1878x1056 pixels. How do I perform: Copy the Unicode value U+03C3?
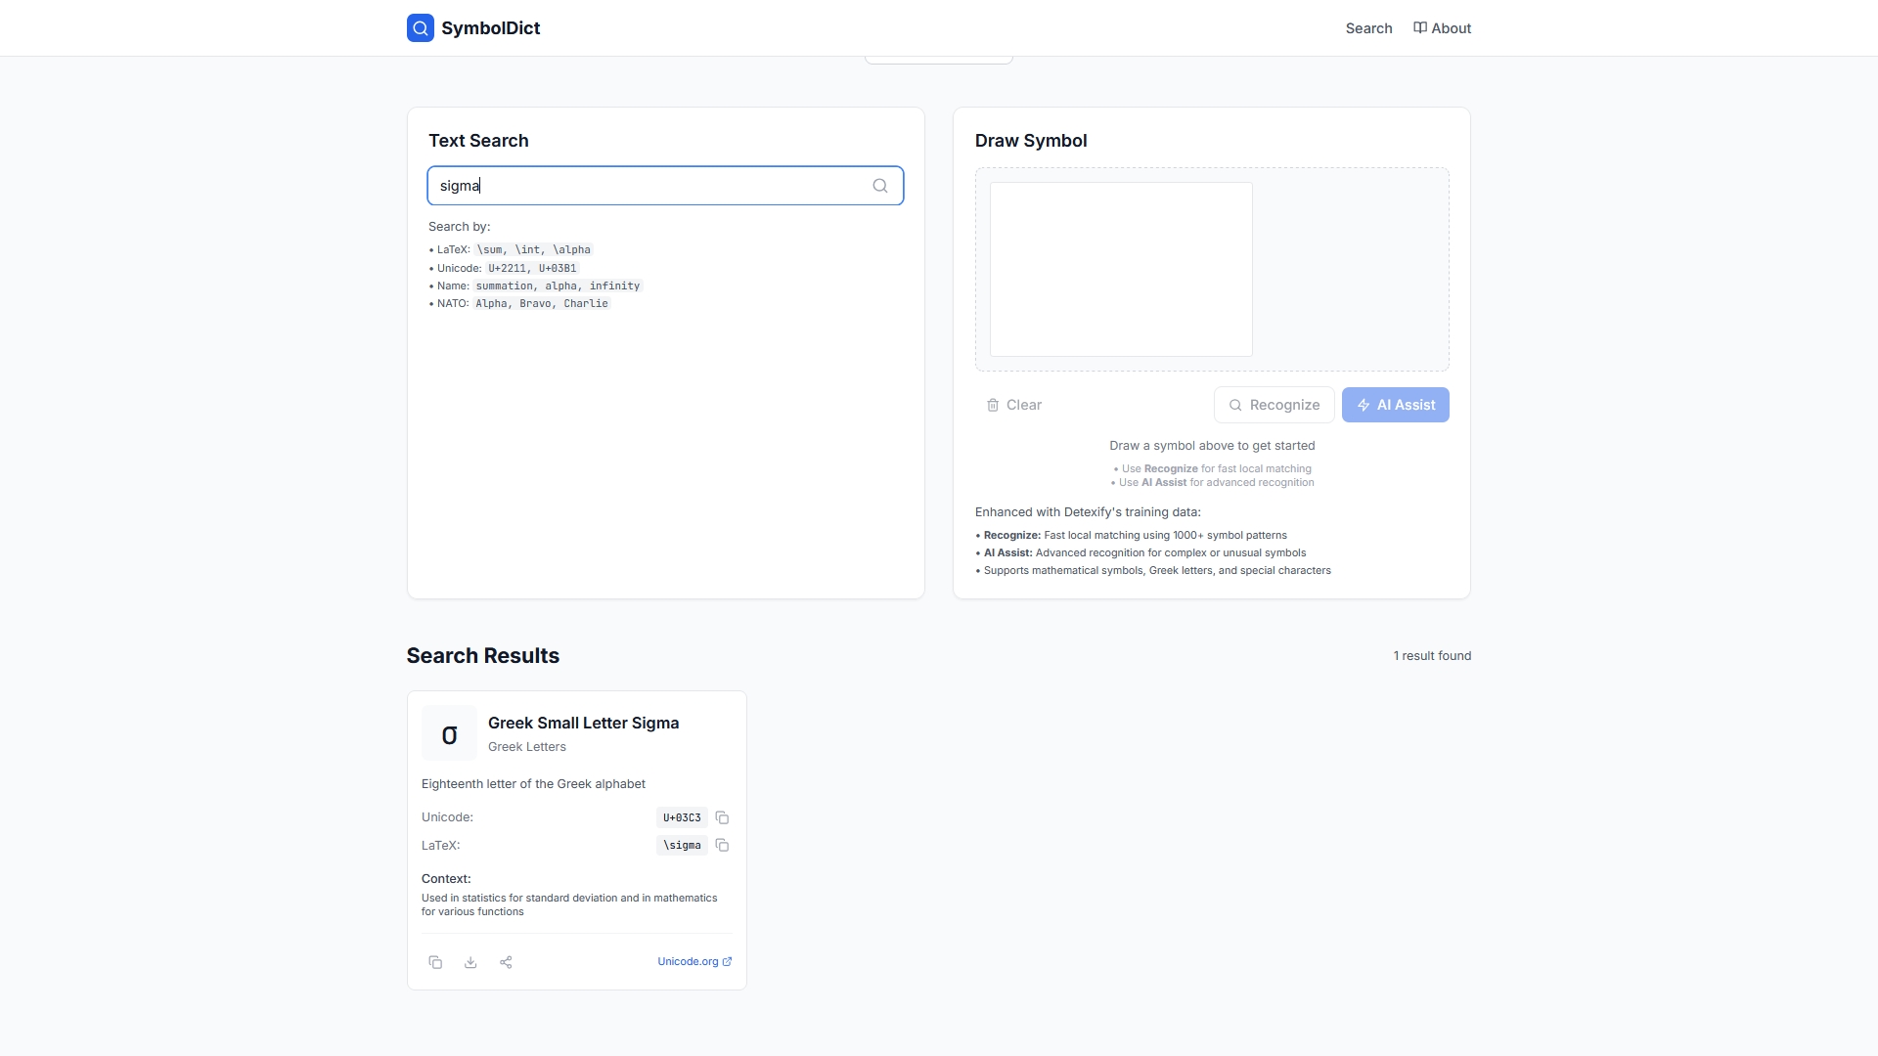pos(722,817)
